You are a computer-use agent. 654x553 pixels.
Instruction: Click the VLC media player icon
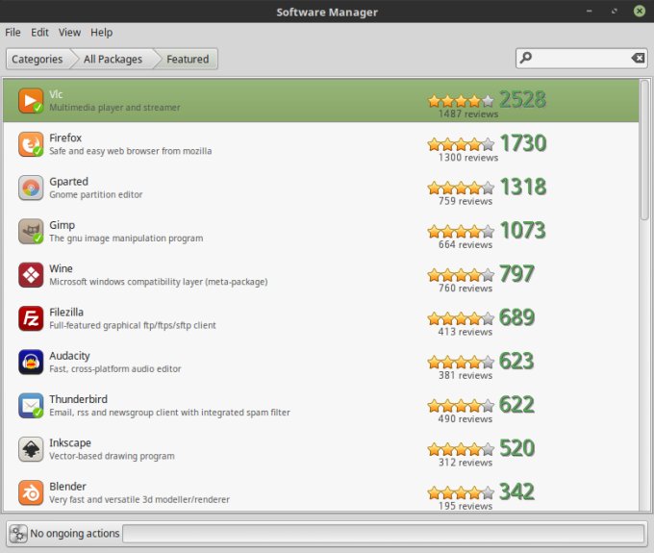click(31, 101)
